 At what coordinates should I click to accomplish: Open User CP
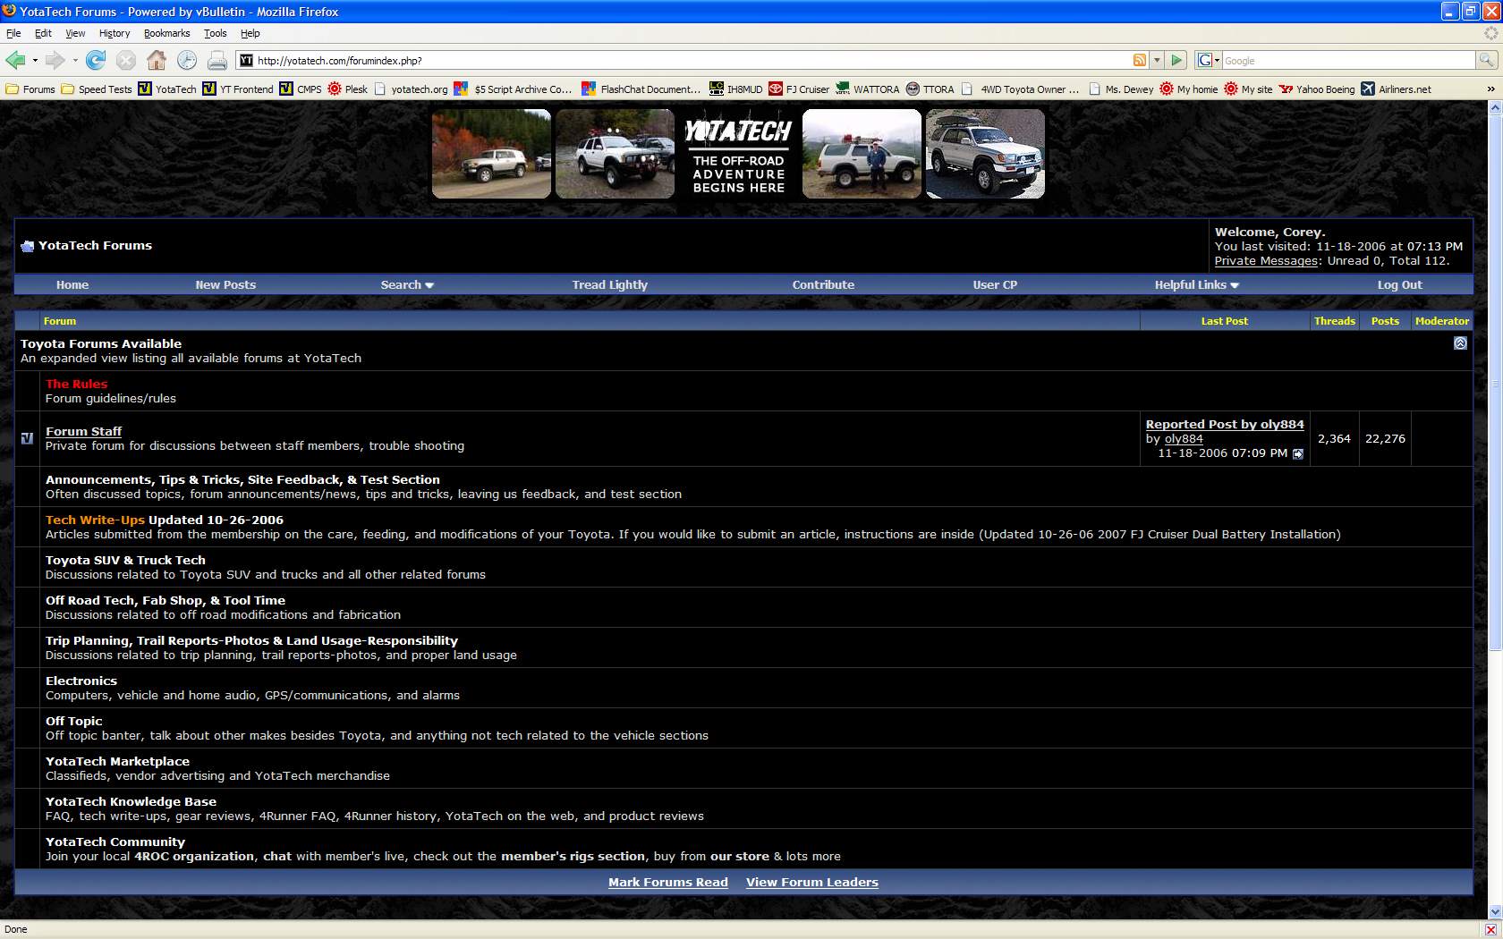tap(995, 284)
